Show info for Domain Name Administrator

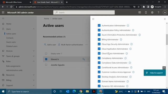(128, 81)
